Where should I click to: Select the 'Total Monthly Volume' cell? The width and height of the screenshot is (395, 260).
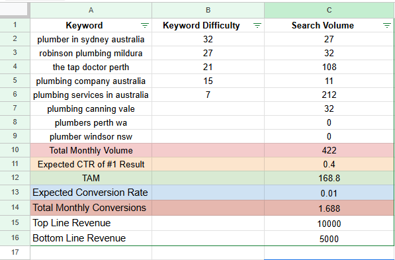[91, 150]
